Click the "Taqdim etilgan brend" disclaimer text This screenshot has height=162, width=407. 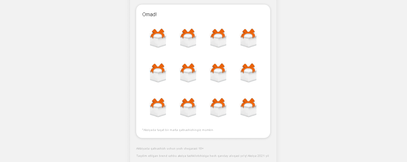[x=191, y=156]
